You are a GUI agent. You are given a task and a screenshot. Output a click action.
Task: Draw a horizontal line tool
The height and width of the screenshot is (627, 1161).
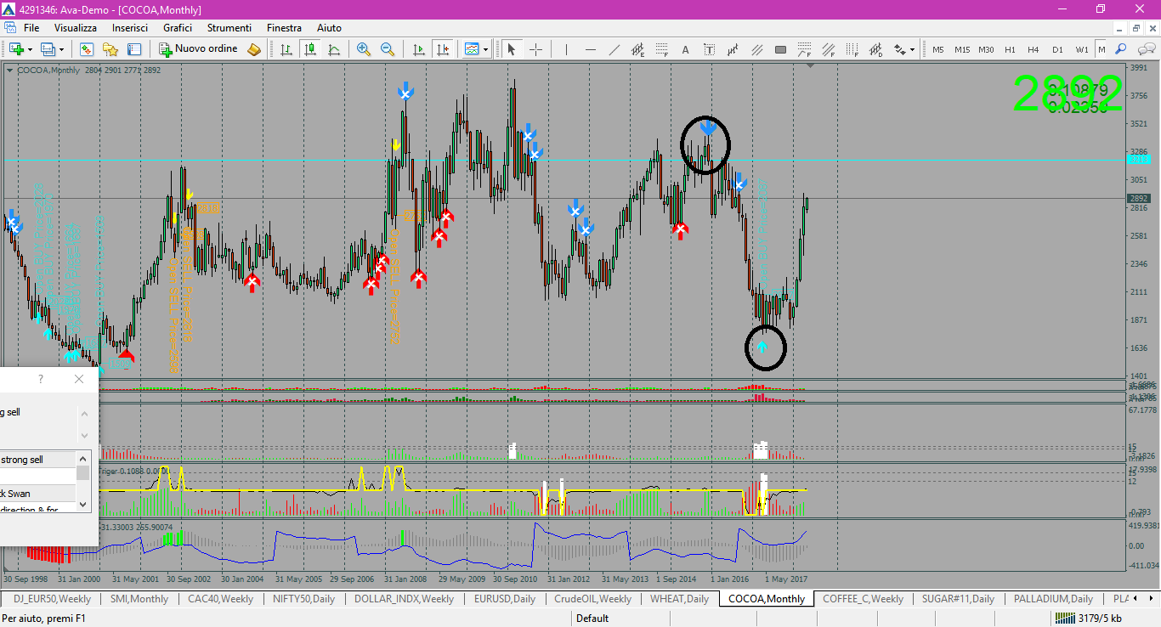pyautogui.click(x=590, y=49)
